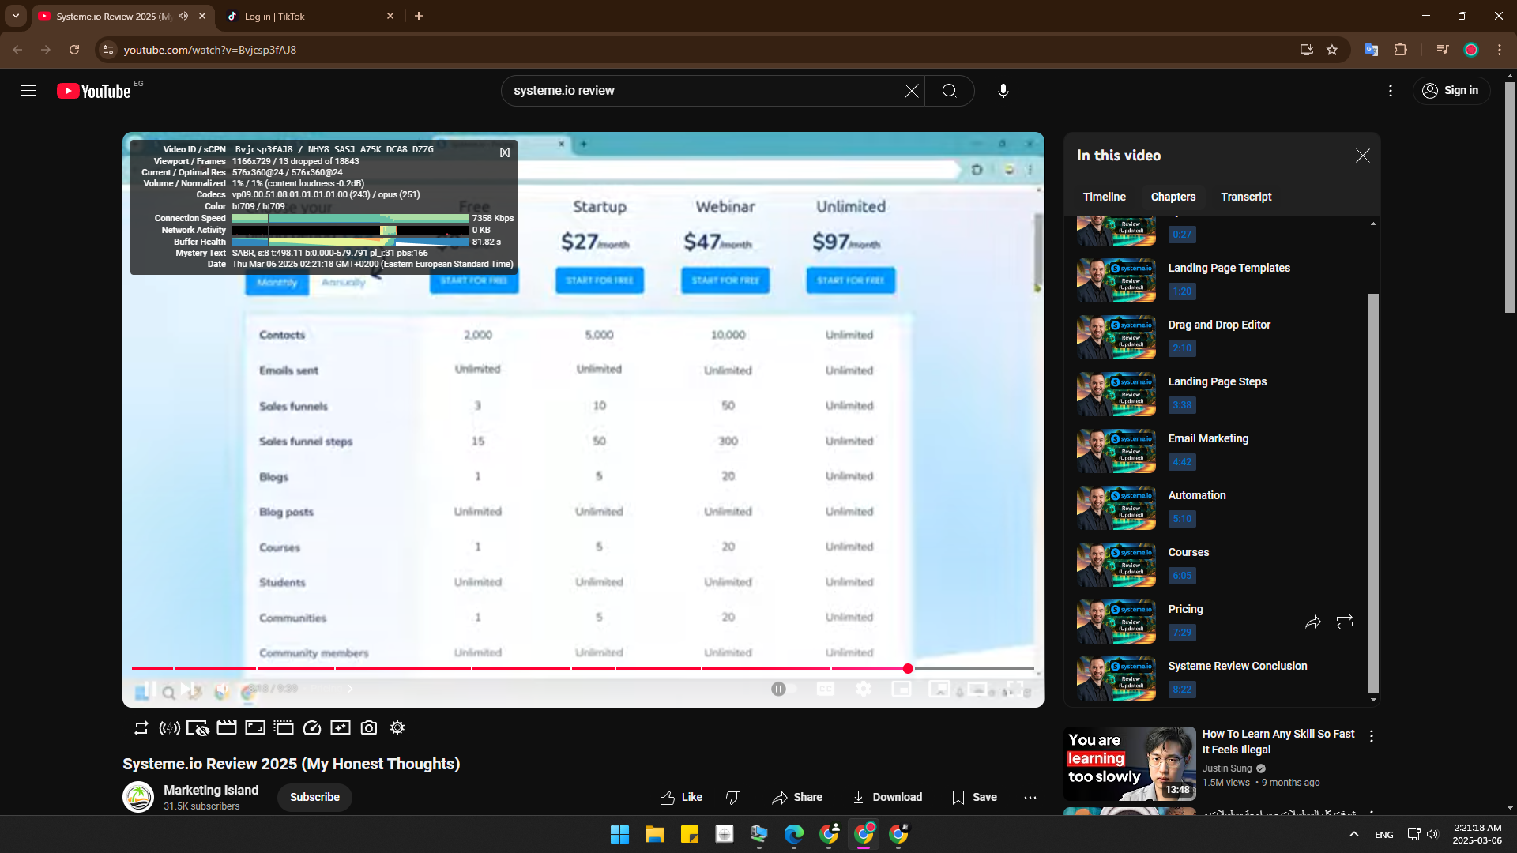The height and width of the screenshot is (853, 1517).
Task: Open the player settings gear
Action: click(864, 690)
